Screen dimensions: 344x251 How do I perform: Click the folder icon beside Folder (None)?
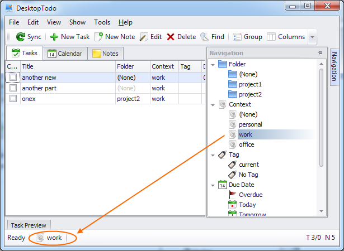click(233, 74)
